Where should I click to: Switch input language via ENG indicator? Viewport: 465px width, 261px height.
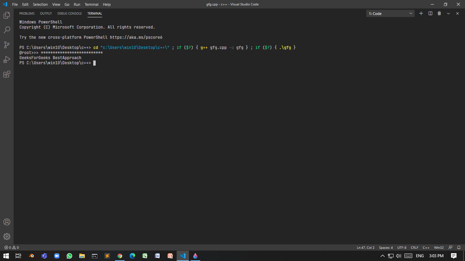(420, 256)
